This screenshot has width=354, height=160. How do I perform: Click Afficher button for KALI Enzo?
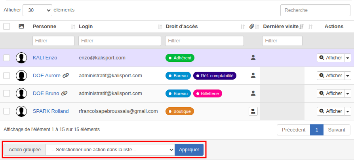pyautogui.click(x=331, y=58)
